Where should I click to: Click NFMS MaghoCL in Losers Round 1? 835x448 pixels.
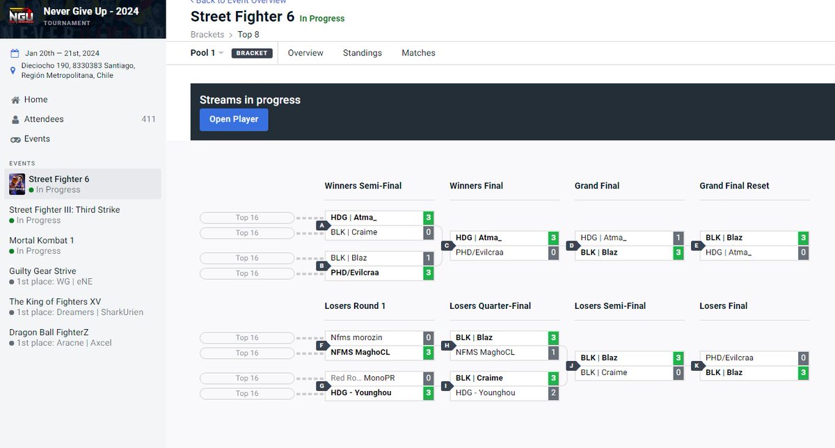click(374, 353)
